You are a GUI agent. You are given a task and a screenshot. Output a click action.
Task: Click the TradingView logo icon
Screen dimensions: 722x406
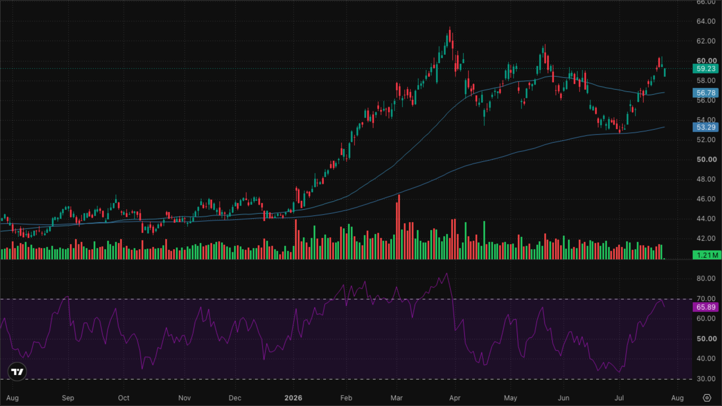click(x=17, y=372)
